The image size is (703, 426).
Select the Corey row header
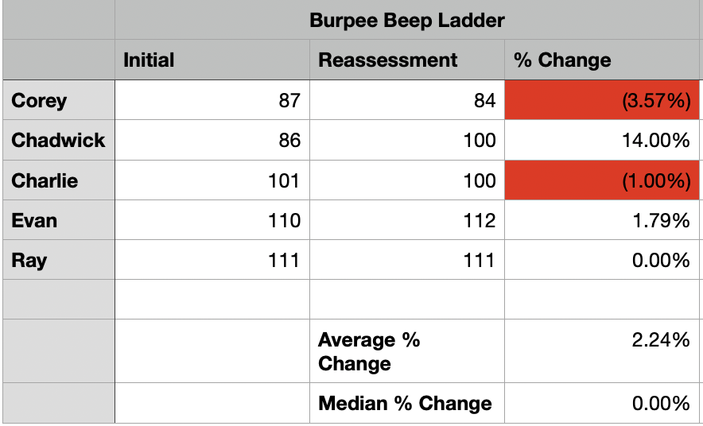pos(59,100)
